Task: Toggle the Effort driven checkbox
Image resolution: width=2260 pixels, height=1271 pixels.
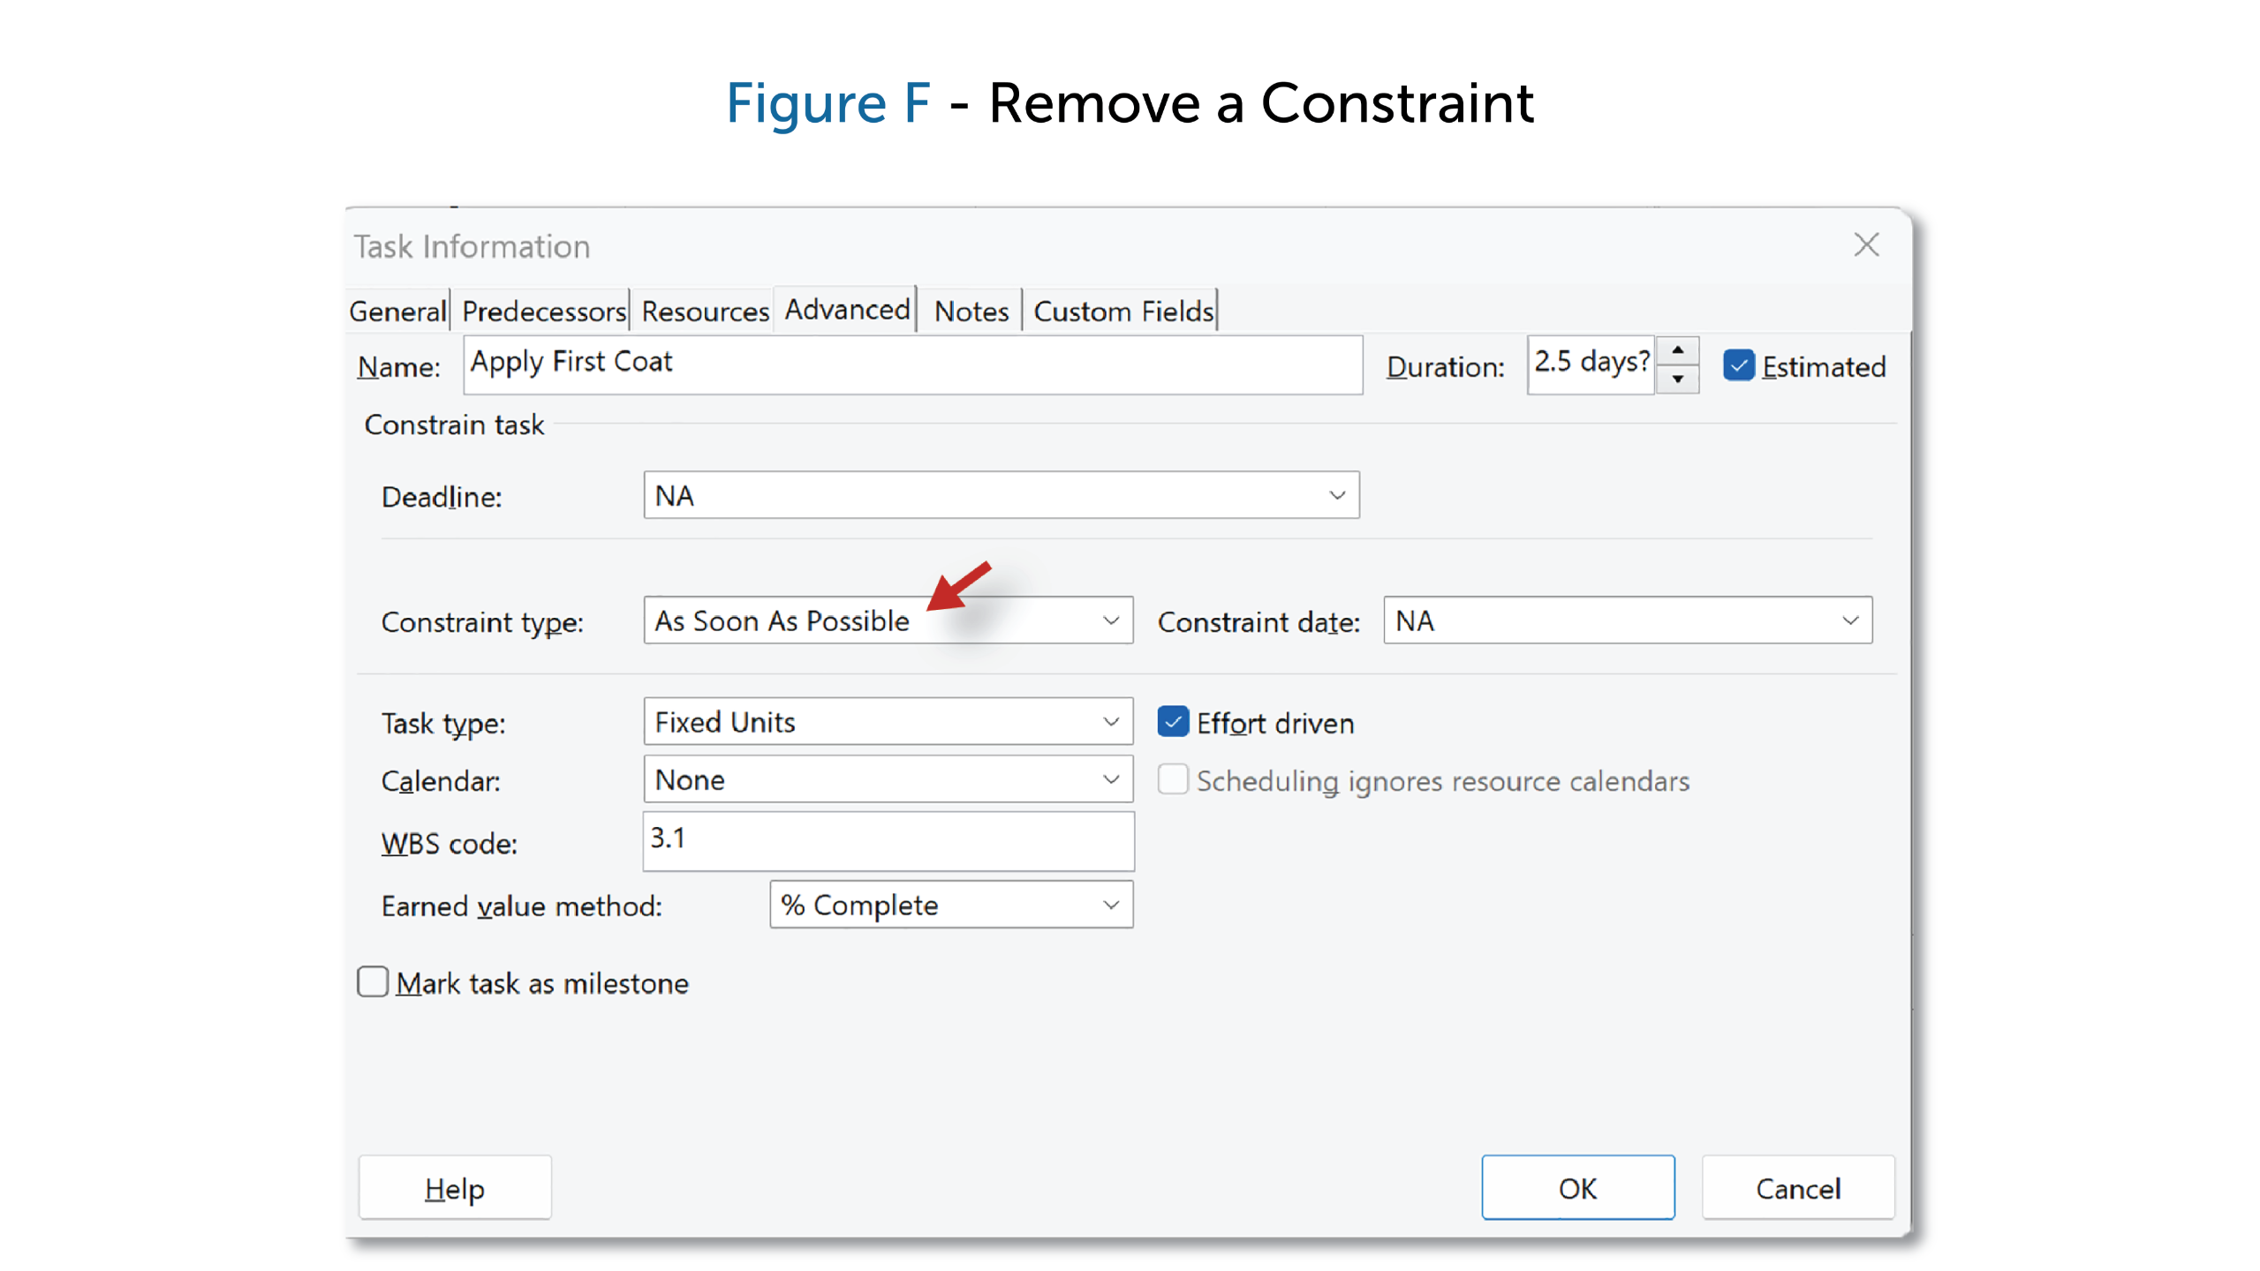Action: [x=1172, y=722]
